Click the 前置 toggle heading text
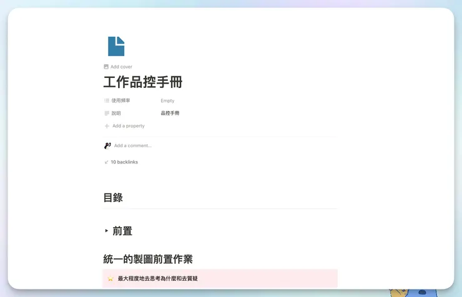Screen dimensions: 462x297 (x=122, y=231)
